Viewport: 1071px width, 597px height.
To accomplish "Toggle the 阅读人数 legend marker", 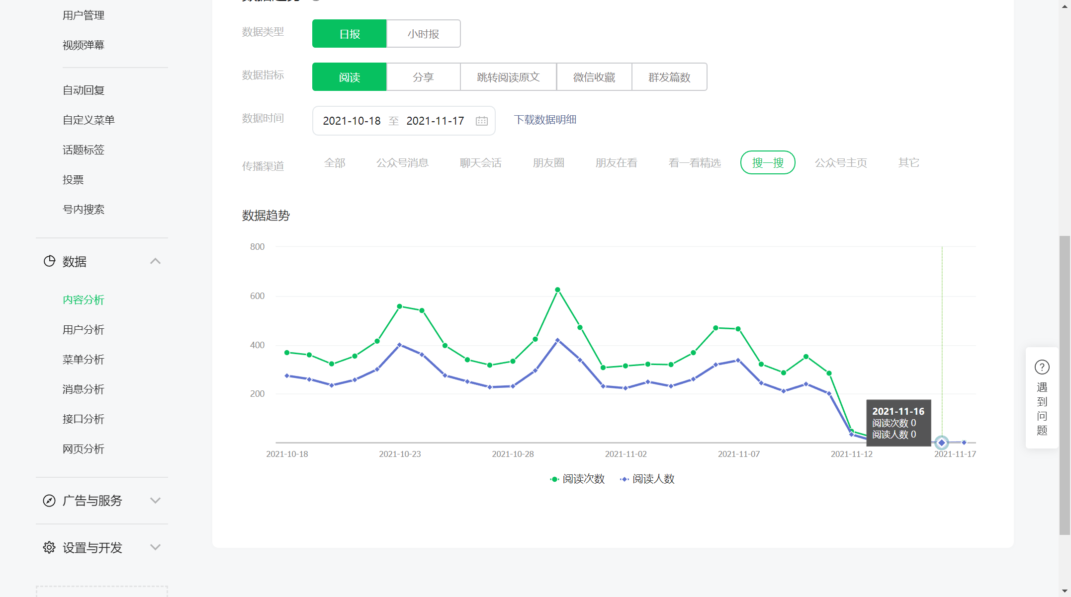I will click(625, 479).
